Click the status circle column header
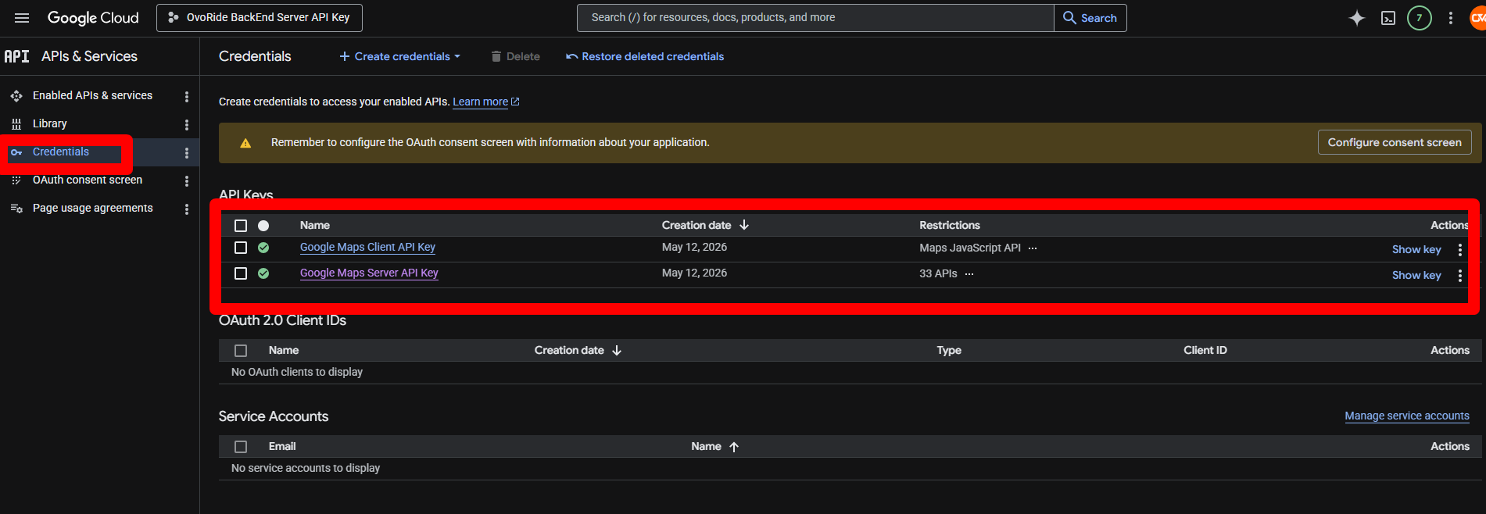 pyautogui.click(x=263, y=226)
